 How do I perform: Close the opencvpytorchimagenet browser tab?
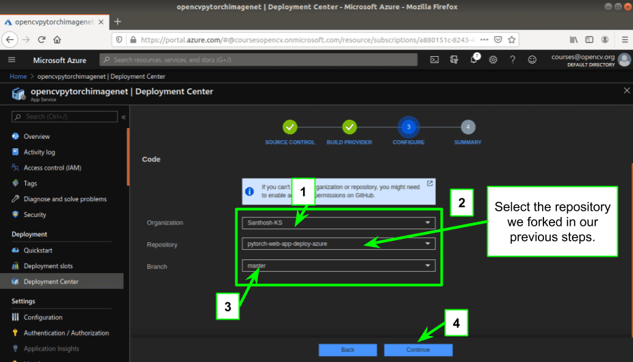(101, 22)
